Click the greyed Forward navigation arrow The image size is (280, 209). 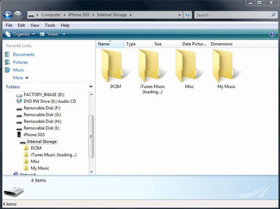pyautogui.click(x=18, y=15)
